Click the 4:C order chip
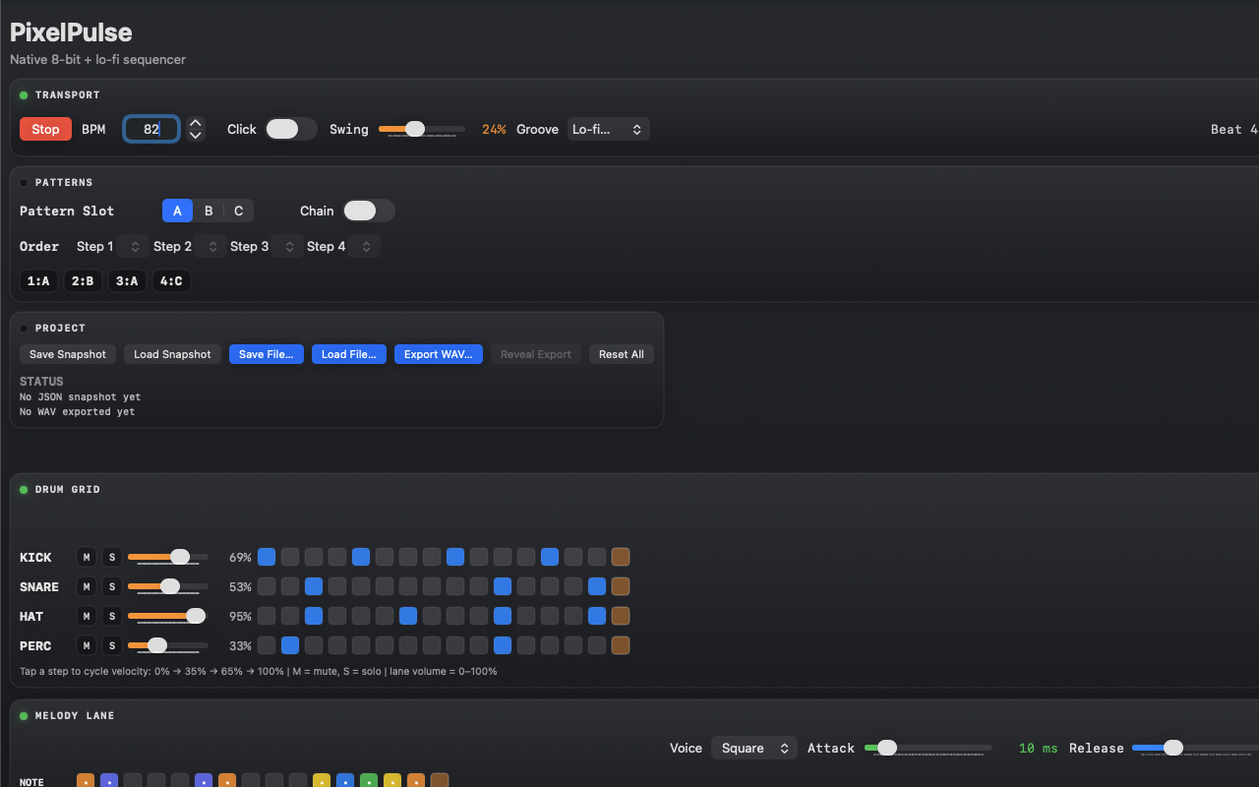The width and height of the screenshot is (1259, 787). coord(171,281)
